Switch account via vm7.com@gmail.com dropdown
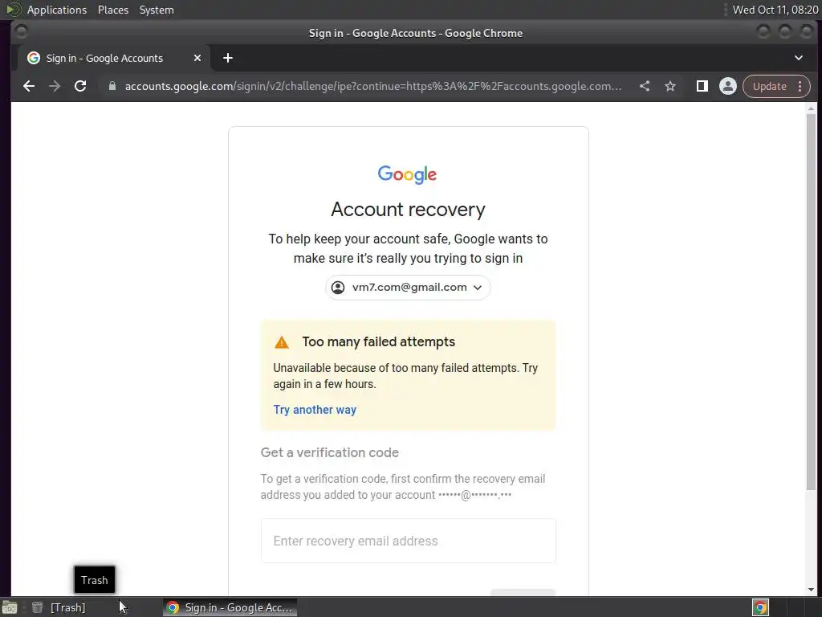Image resolution: width=822 pixels, height=617 pixels. coord(408,288)
